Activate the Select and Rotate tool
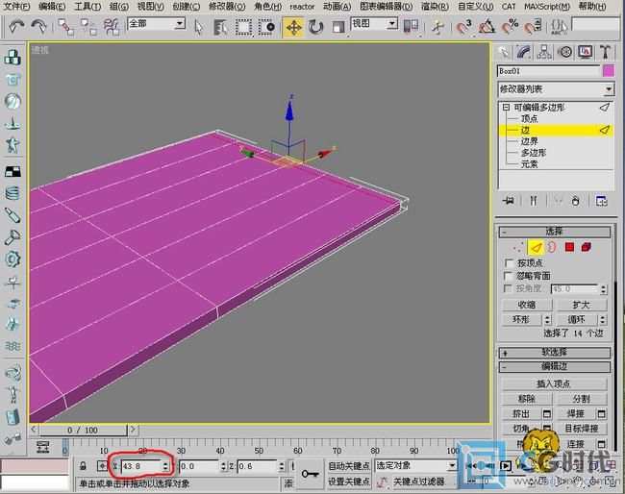This screenshot has height=494, width=625. coord(315,28)
